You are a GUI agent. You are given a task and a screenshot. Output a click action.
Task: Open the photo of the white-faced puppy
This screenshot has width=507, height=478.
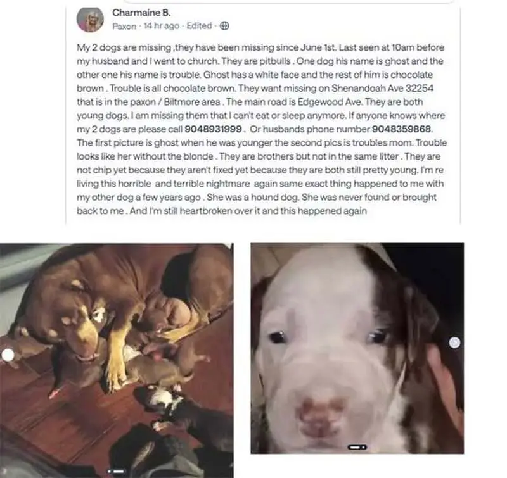[x=357, y=348]
